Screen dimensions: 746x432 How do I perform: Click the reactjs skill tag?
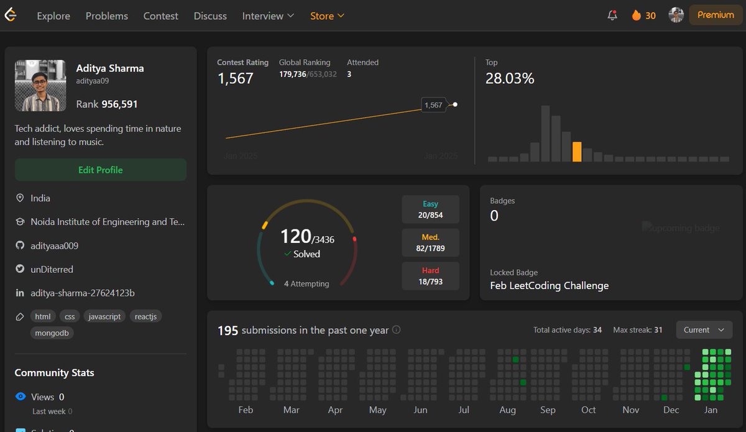pyautogui.click(x=146, y=316)
